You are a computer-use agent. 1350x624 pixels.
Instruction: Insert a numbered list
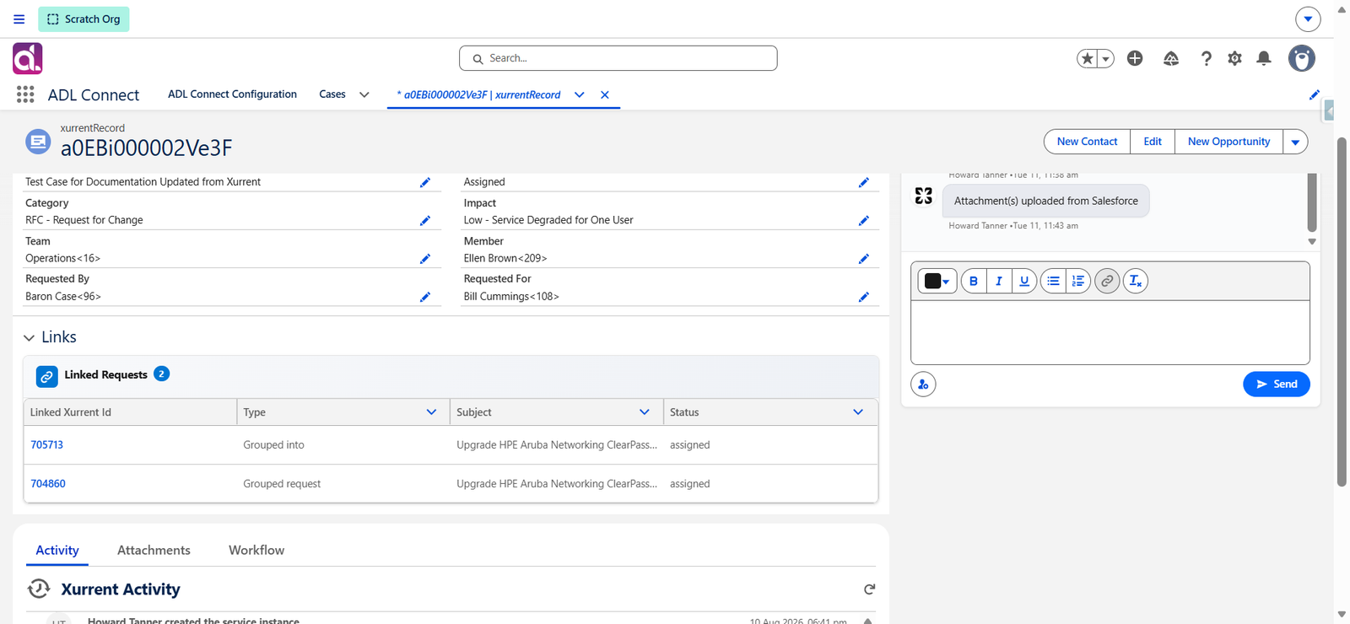click(1078, 281)
